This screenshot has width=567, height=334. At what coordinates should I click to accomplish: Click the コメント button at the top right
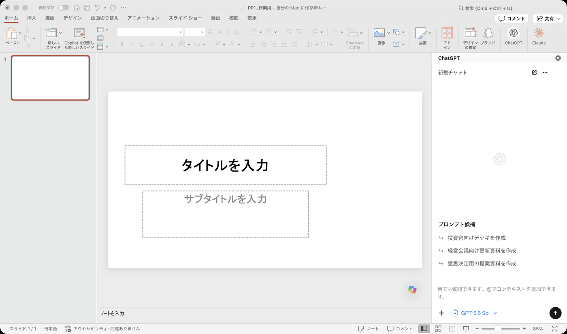tap(512, 19)
